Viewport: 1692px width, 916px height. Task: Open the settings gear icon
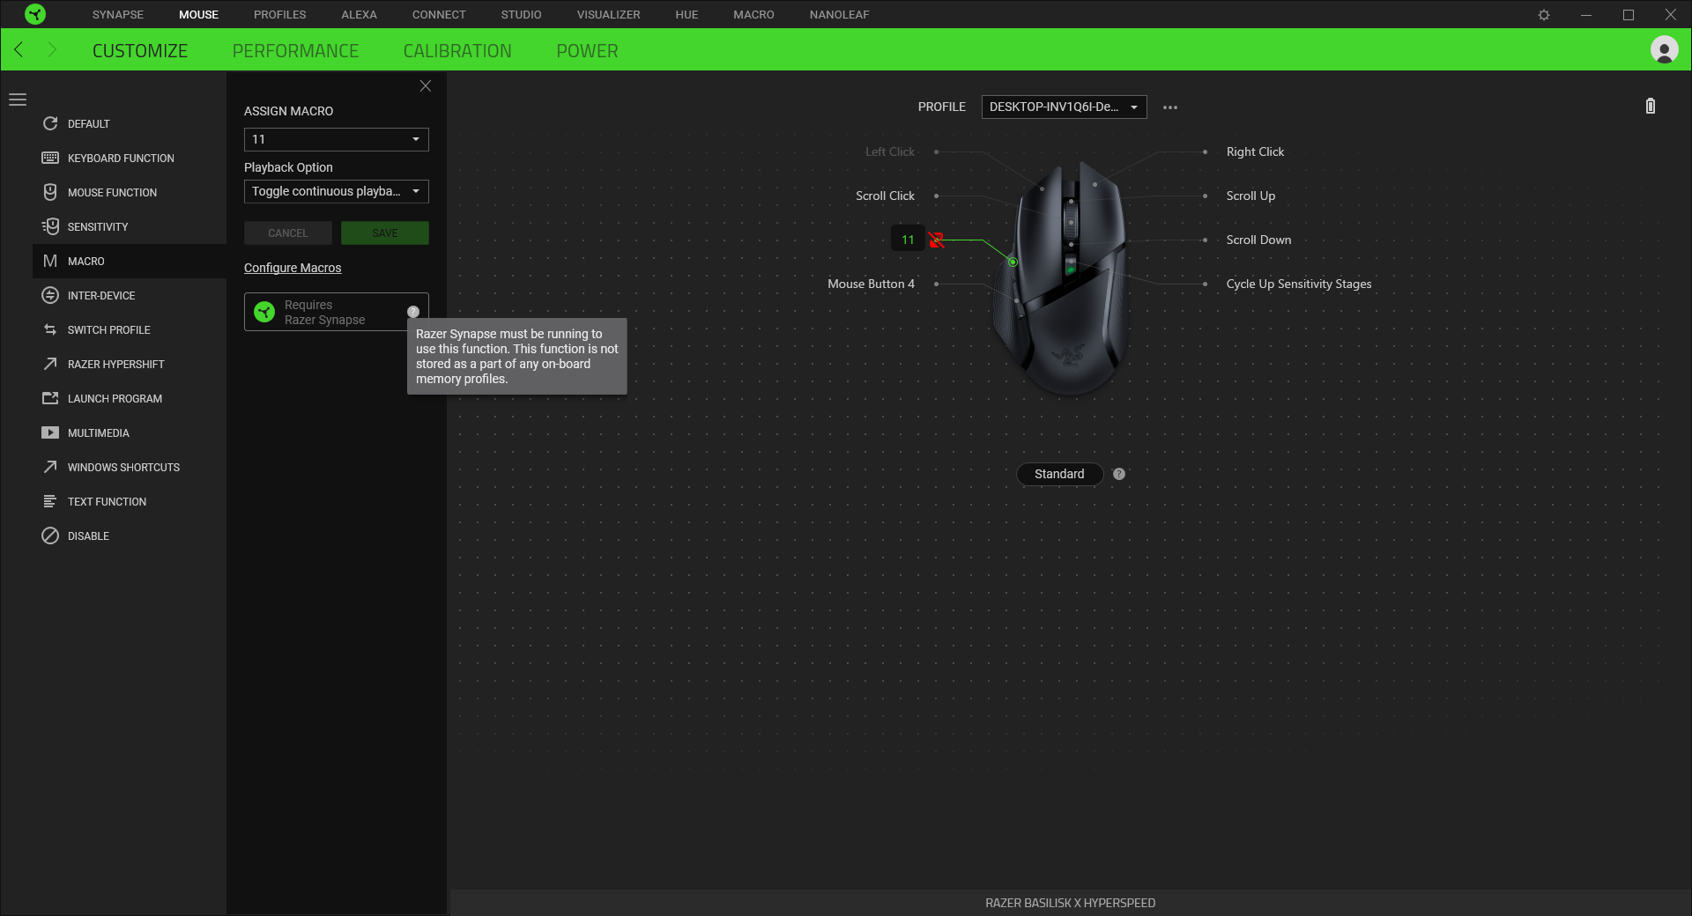[x=1544, y=15]
